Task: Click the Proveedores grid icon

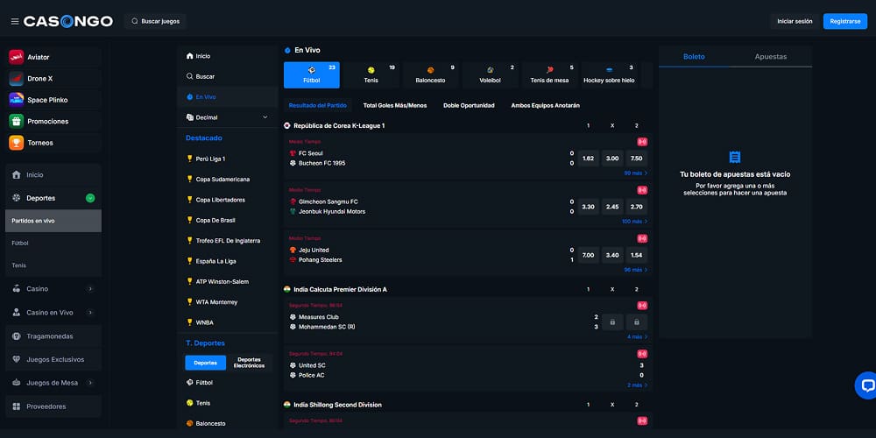Action: (x=16, y=406)
